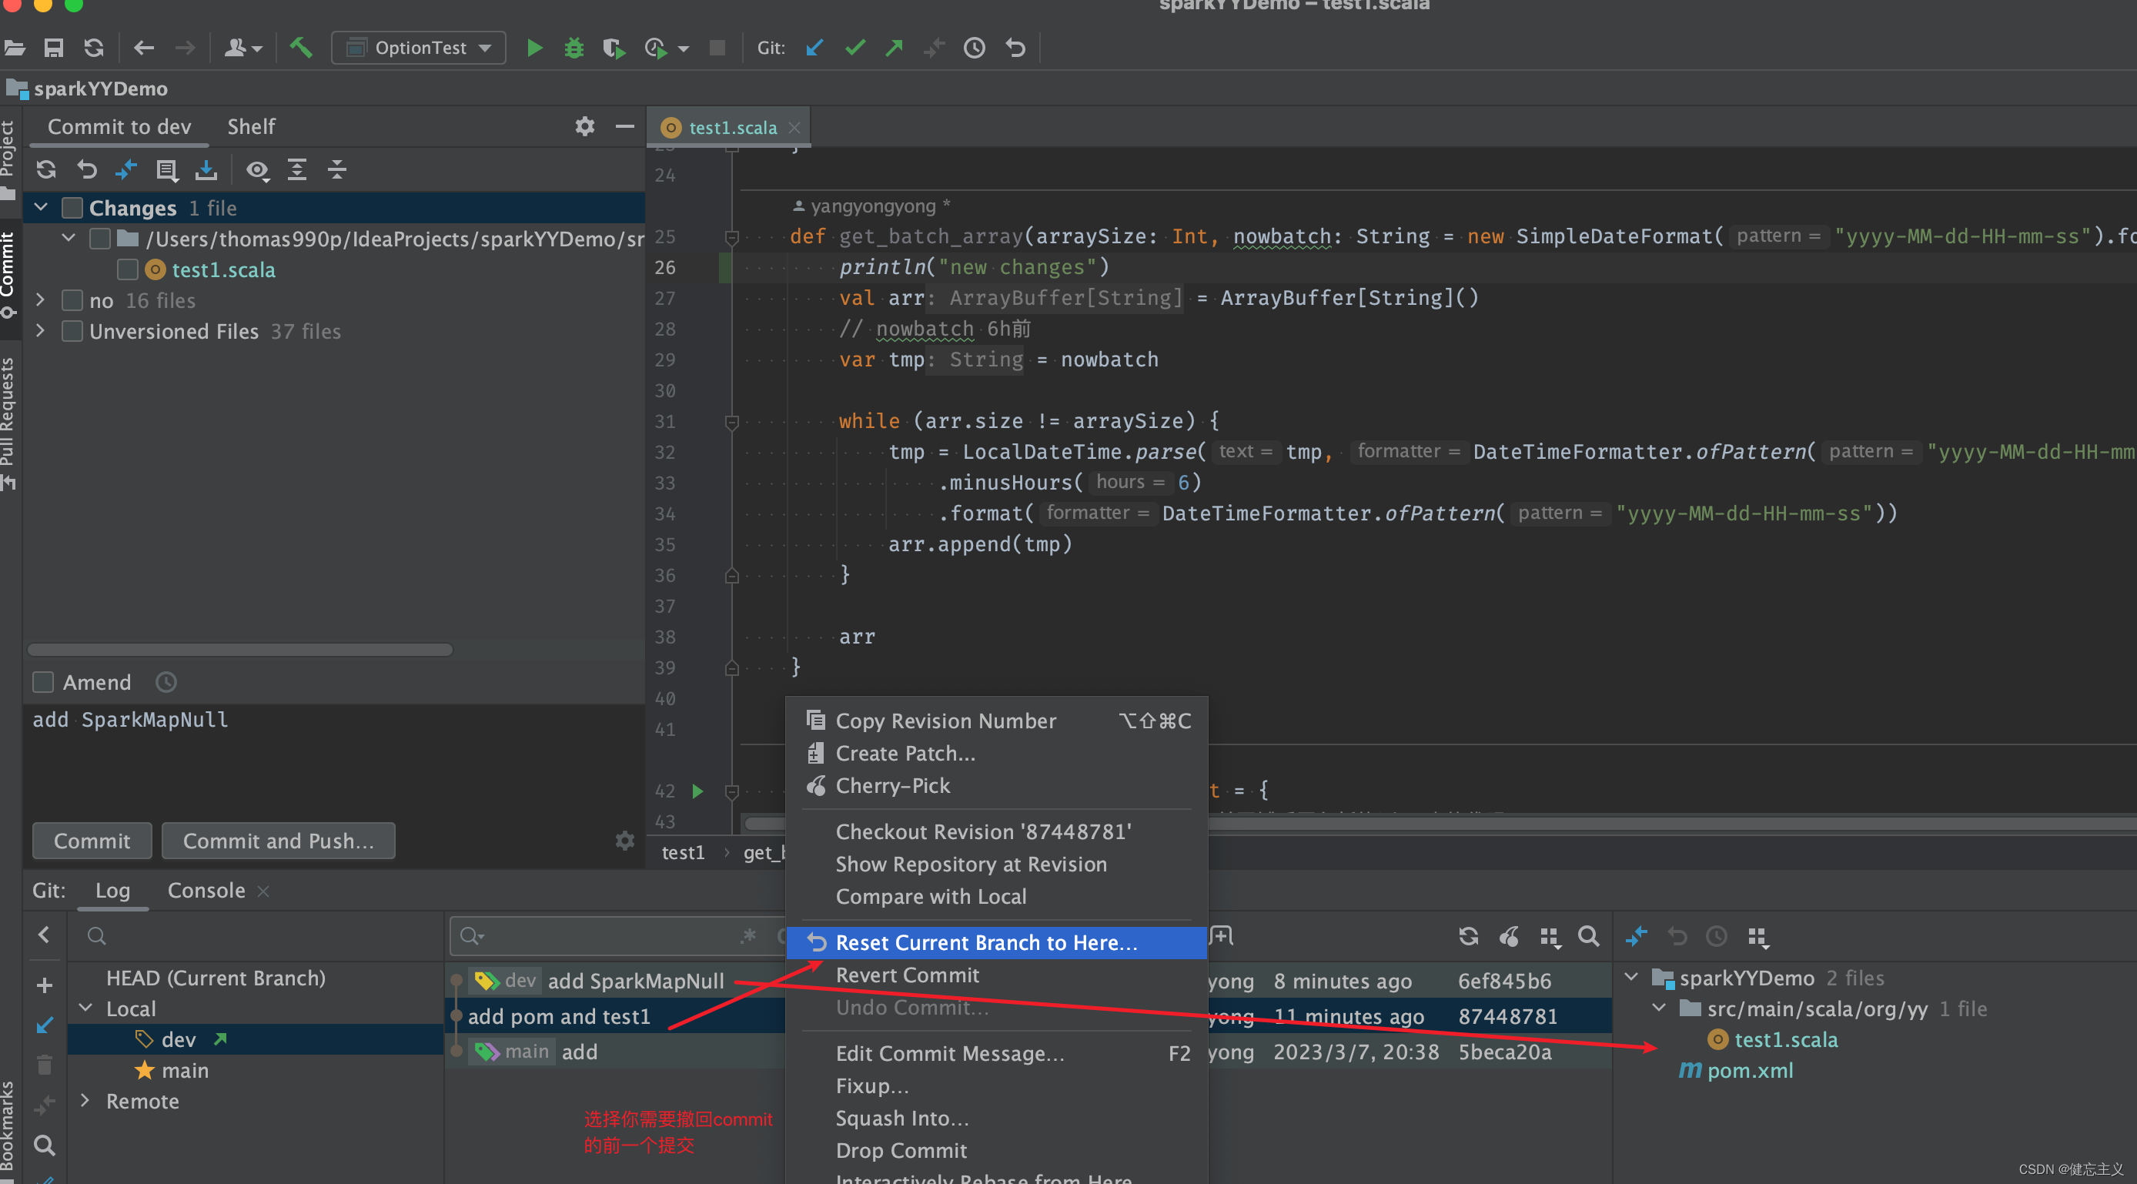Open Git Show History clock icon
The height and width of the screenshot is (1184, 2137).
point(974,48)
